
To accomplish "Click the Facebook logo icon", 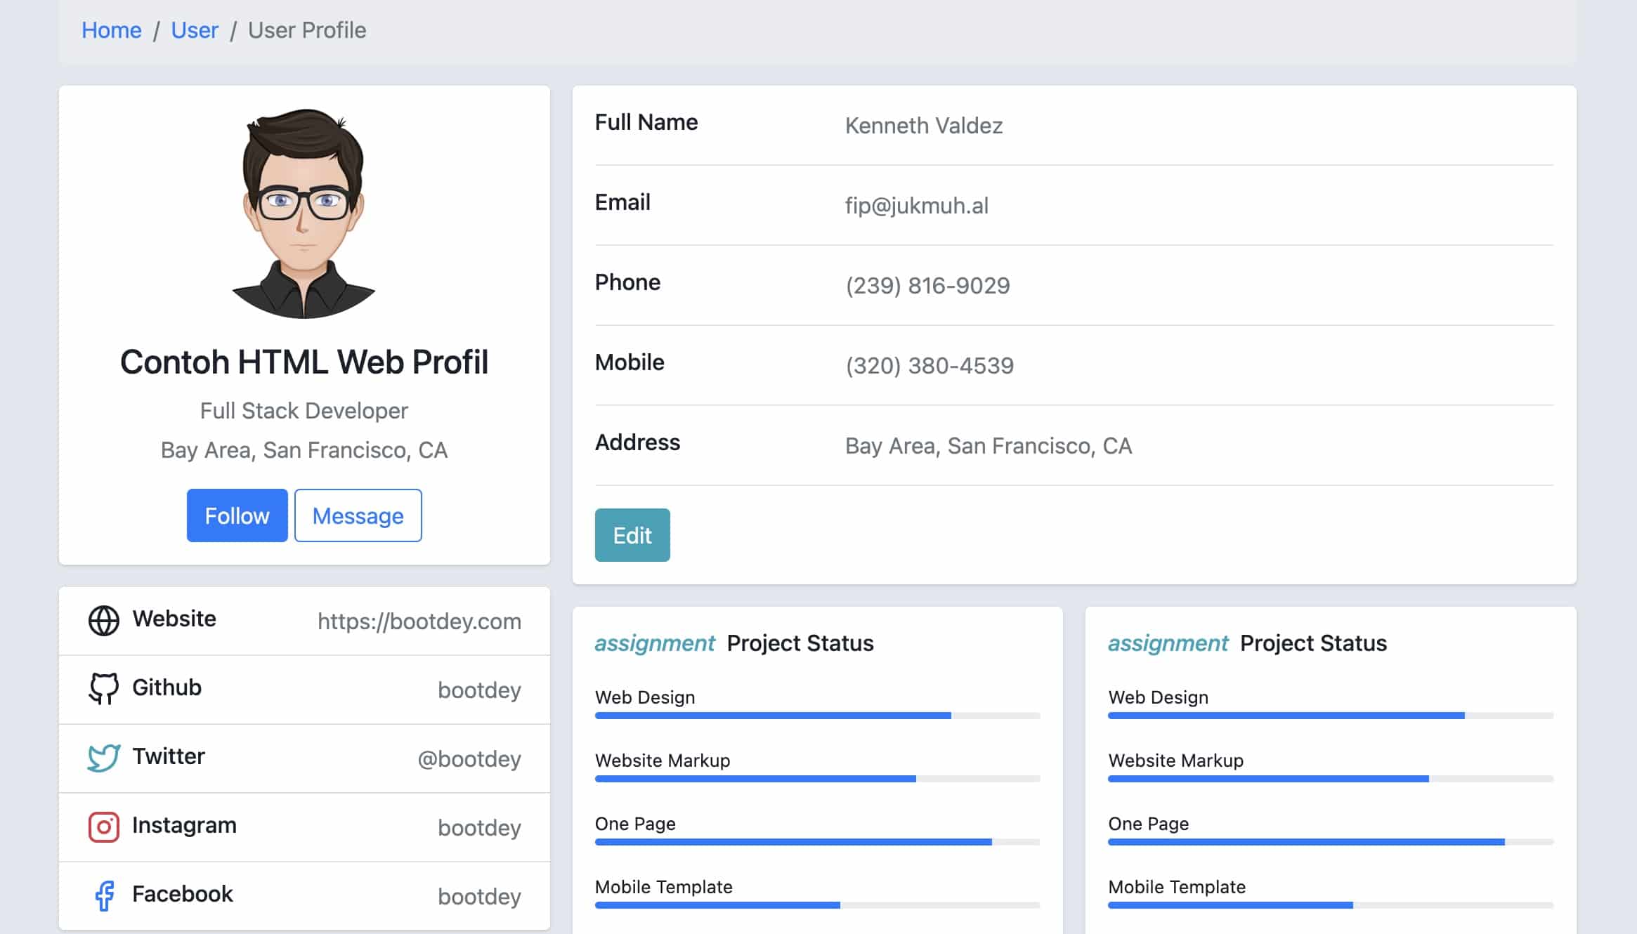I will click(104, 895).
